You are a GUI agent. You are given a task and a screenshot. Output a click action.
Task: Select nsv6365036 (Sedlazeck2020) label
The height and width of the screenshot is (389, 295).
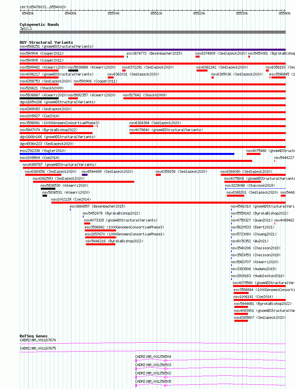click(x=237, y=74)
